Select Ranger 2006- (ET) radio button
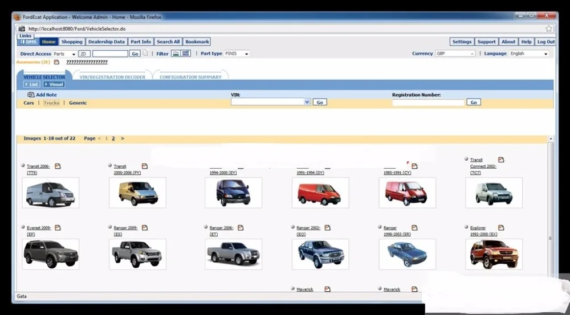Viewport: 570px width, 315px height. pyautogui.click(x=206, y=227)
